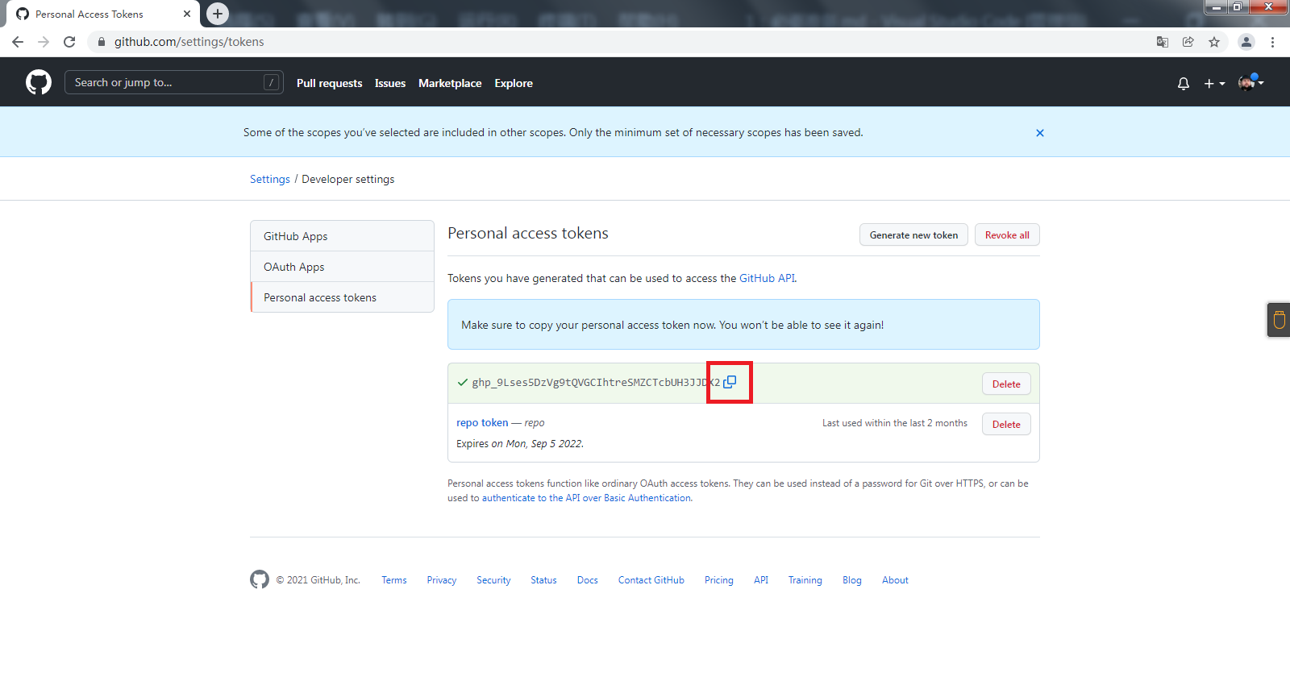
Task: Open the Training footer link
Action: (x=805, y=580)
